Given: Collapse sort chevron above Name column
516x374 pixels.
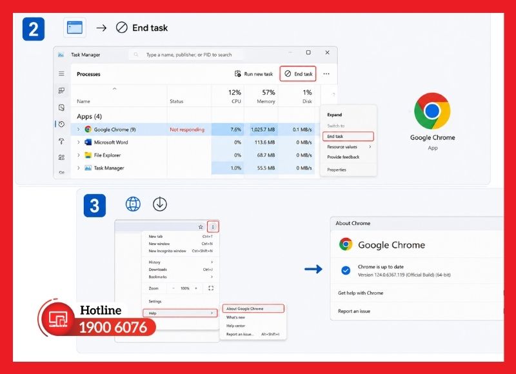Looking at the screenshot, I should point(115,88).
